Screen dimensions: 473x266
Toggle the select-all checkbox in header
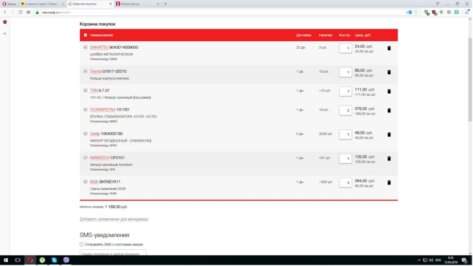pyautogui.click(x=85, y=35)
